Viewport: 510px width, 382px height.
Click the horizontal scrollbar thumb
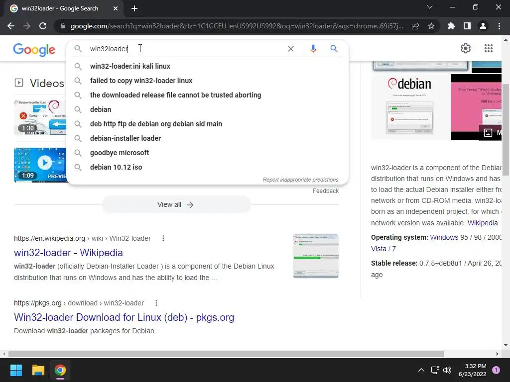click(x=226, y=354)
